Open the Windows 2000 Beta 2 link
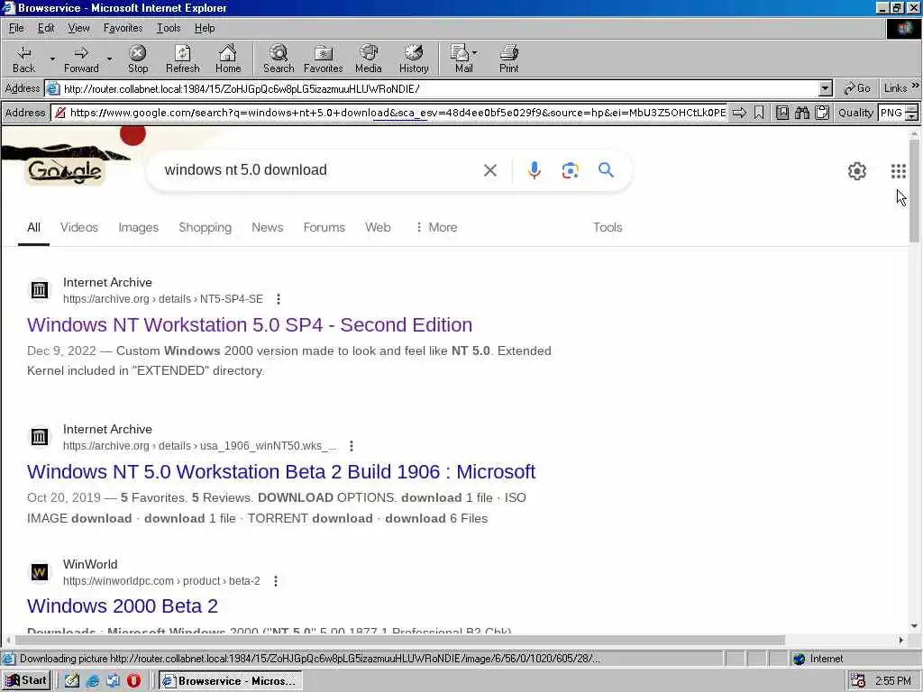 tap(123, 606)
